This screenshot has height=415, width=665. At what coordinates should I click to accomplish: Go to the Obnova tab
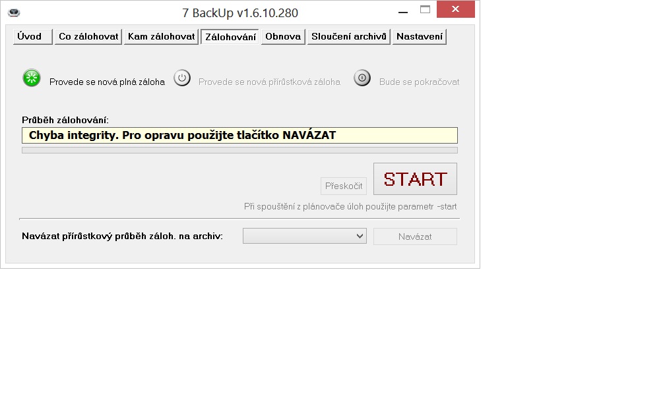(283, 37)
